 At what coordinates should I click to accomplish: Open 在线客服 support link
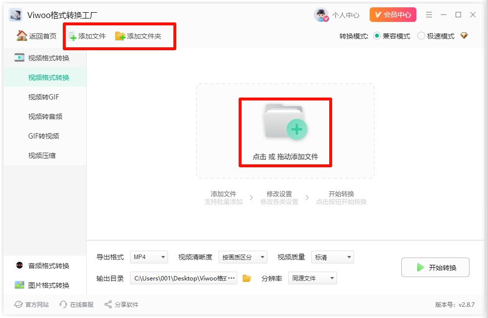point(76,304)
